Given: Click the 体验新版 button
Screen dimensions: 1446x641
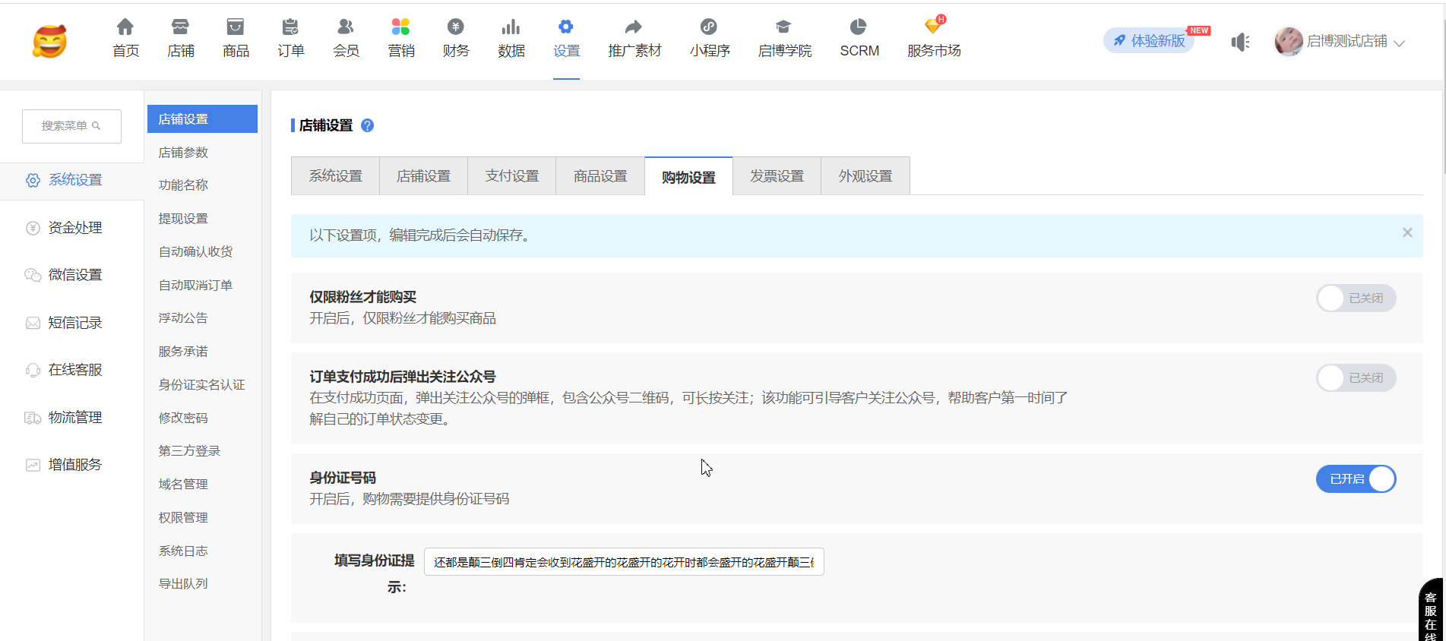Looking at the screenshot, I should [1149, 41].
